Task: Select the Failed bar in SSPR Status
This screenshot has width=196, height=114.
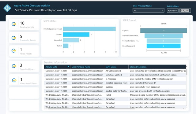Action: tap(66, 46)
